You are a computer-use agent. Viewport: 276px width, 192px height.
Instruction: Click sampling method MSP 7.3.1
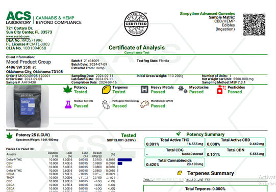coord(237,82)
